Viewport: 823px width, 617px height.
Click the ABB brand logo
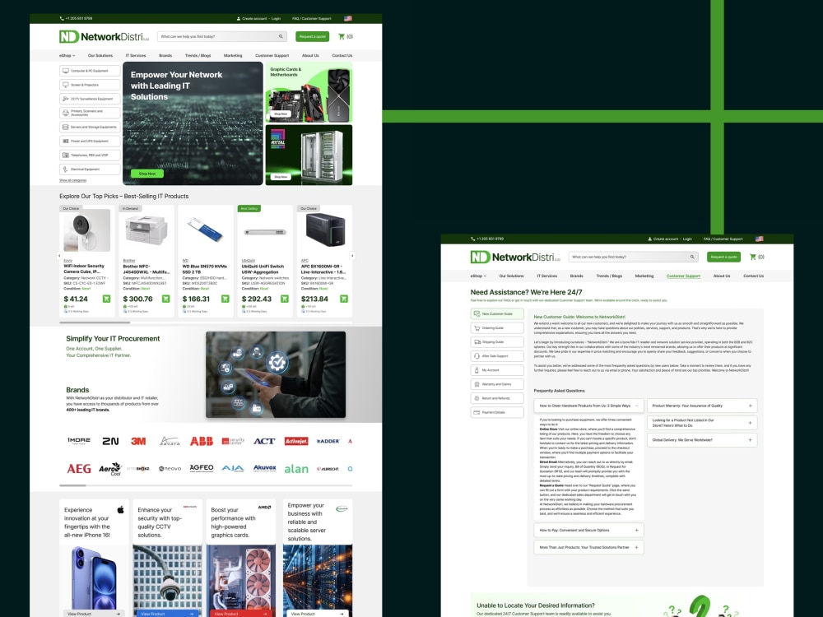pyautogui.click(x=202, y=441)
